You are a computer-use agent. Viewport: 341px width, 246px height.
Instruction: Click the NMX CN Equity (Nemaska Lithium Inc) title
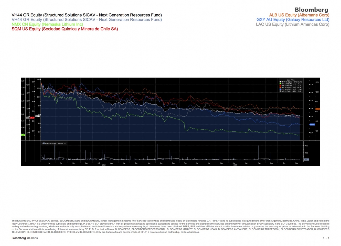tap(47, 24)
